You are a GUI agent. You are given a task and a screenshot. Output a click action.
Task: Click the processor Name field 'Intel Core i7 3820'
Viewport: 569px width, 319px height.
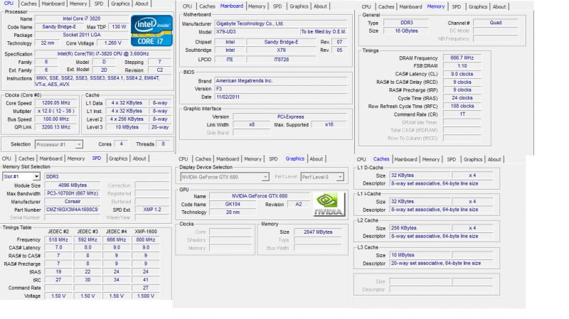(x=82, y=18)
